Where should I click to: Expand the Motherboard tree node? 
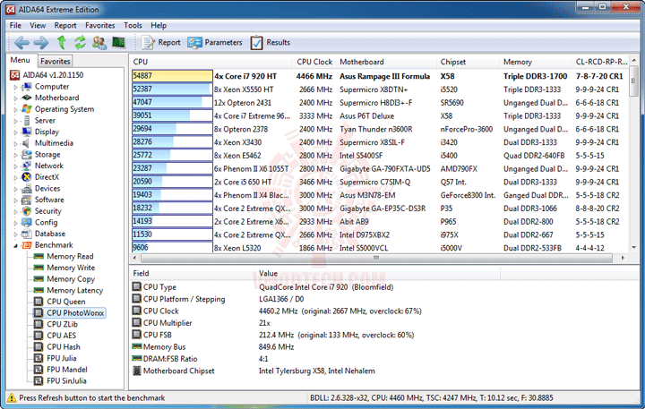coord(15,98)
